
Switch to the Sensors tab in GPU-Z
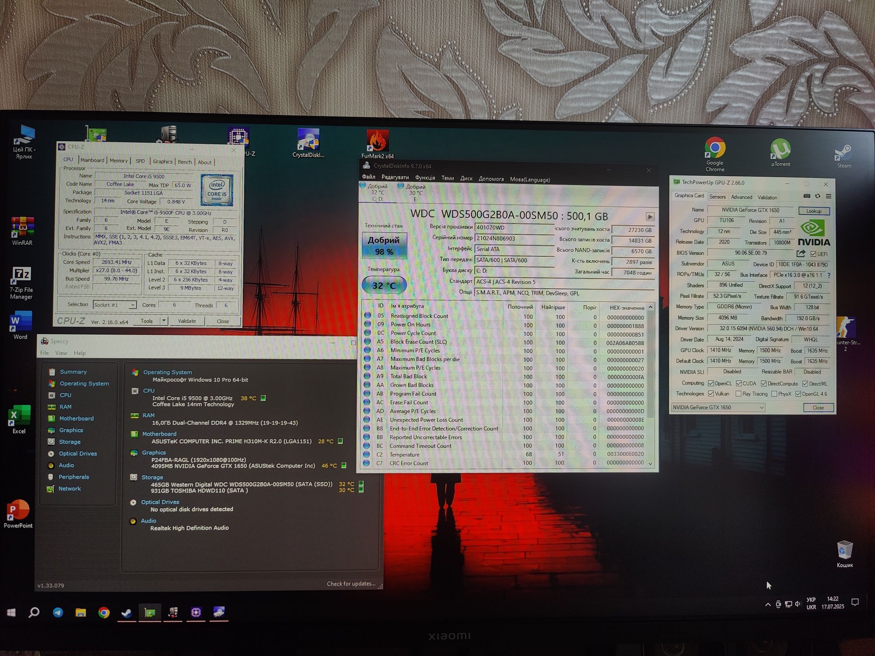pyautogui.click(x=717, y=197)
